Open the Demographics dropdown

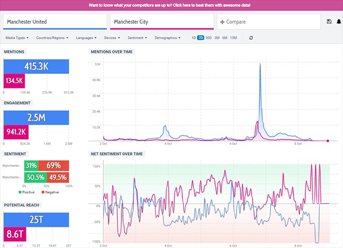(x=167, y=38)
